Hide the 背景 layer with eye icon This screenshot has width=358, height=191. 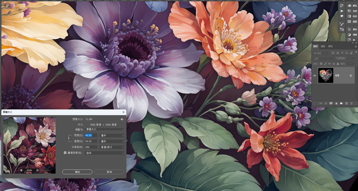click(315, 75)
